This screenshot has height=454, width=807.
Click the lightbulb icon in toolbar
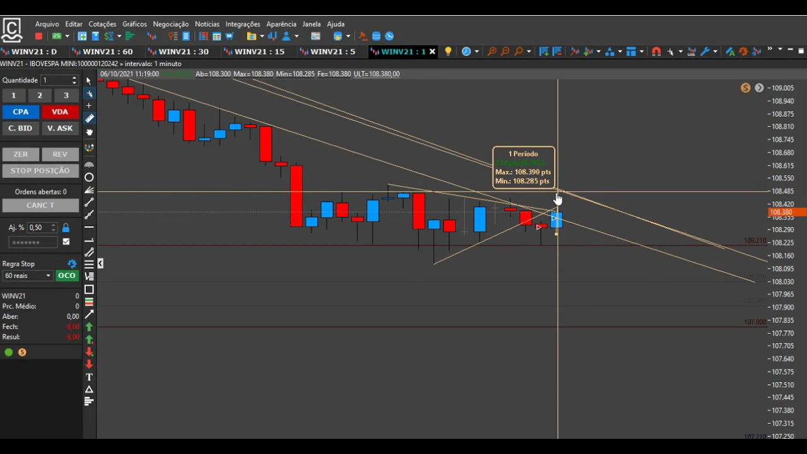pyautogui.click(x=448, y=52)
